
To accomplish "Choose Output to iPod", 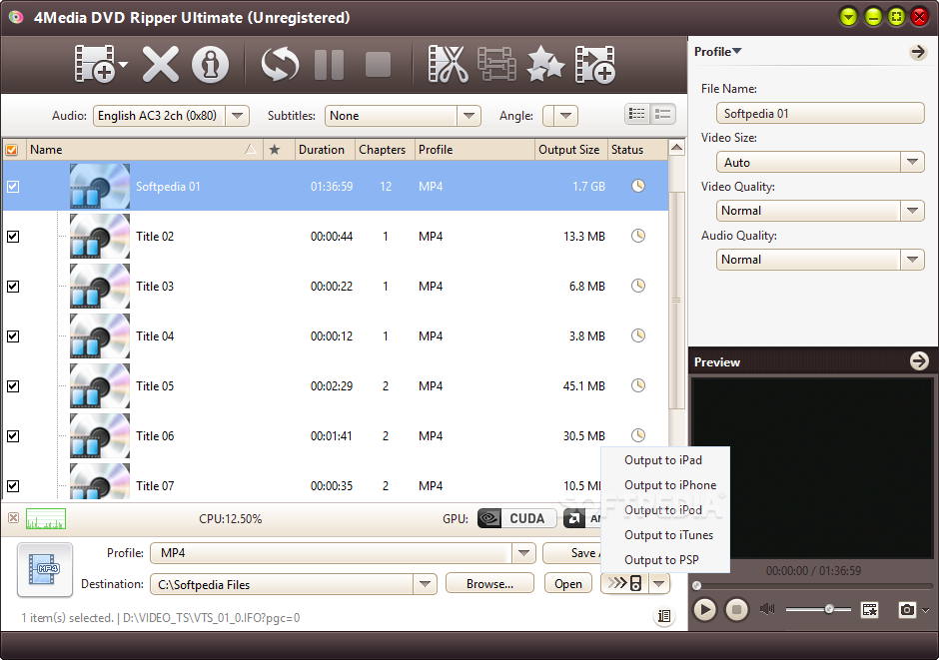I will (663, 510).
